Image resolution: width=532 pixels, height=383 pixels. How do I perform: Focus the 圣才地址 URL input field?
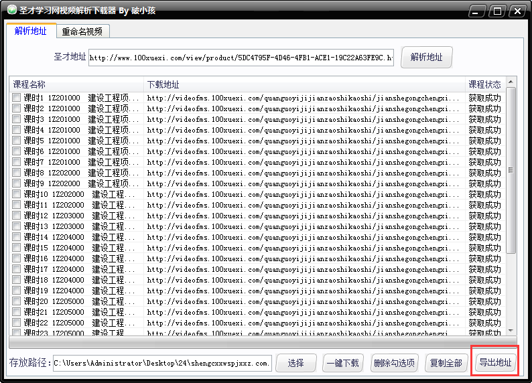[x=240, y=58]
